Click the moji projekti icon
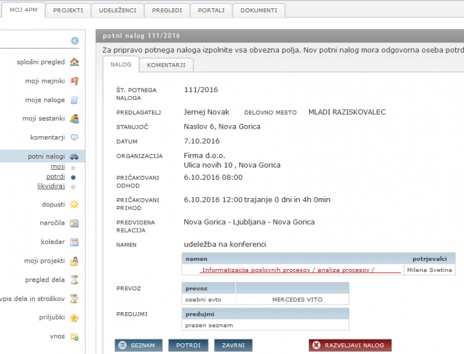The image size is (464, 354). point(74,261)
